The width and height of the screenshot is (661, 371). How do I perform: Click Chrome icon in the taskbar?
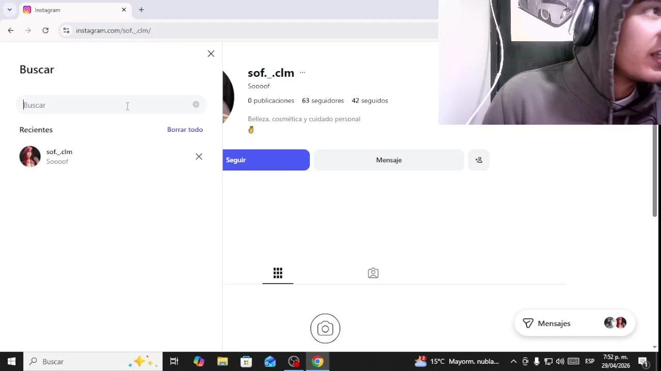coord(318,361)
